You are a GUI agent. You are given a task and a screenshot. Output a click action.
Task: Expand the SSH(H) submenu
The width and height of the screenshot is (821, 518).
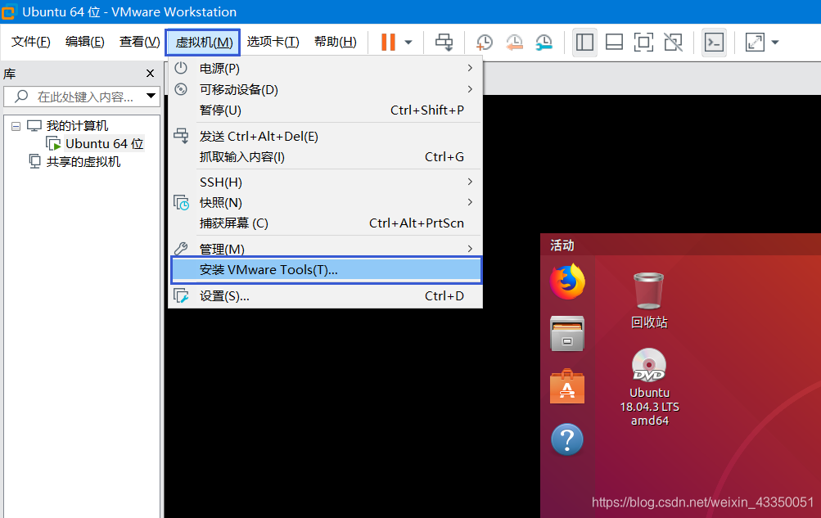click(x=325, y=182)
